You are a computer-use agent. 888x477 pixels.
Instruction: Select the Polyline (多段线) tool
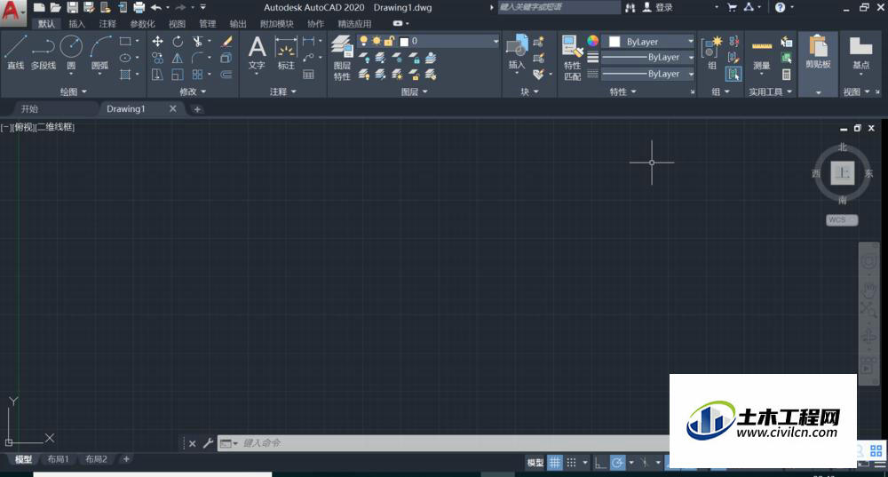(43, 52)
